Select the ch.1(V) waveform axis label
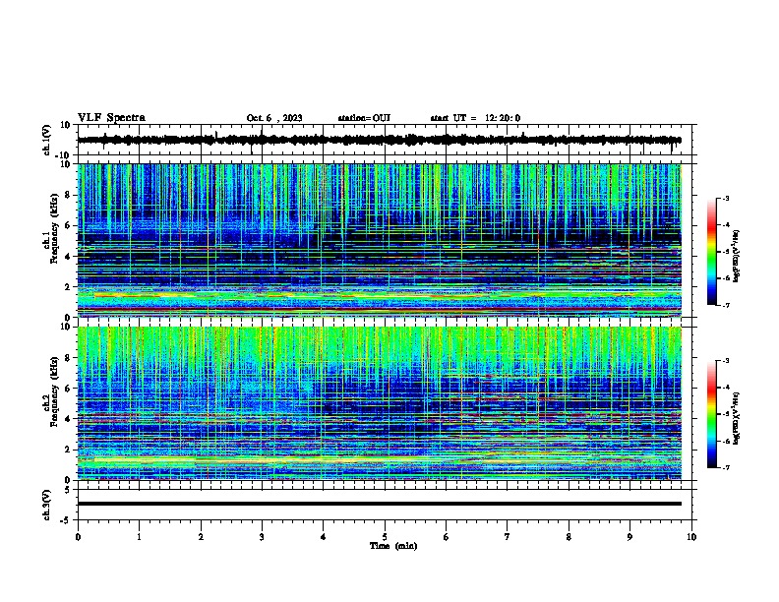The height and width of the screenshot is (602, 779). 47,140
